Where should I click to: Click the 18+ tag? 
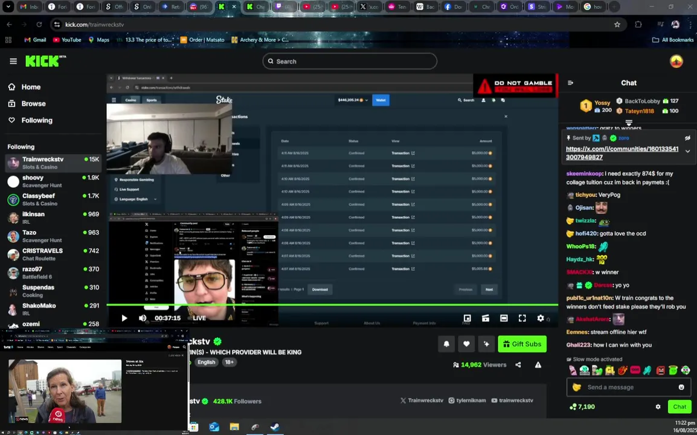(x=230, y=362)
